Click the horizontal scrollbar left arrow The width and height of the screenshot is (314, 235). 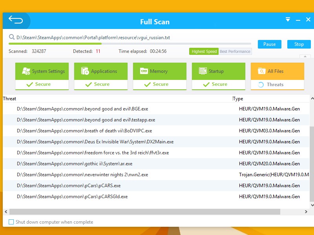(x=6, y=211)
